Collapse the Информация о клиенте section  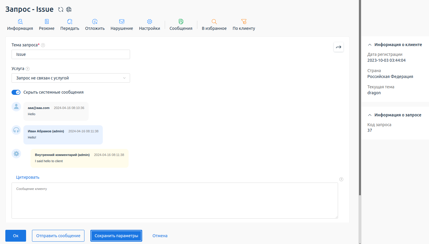(x=369, y=45)
